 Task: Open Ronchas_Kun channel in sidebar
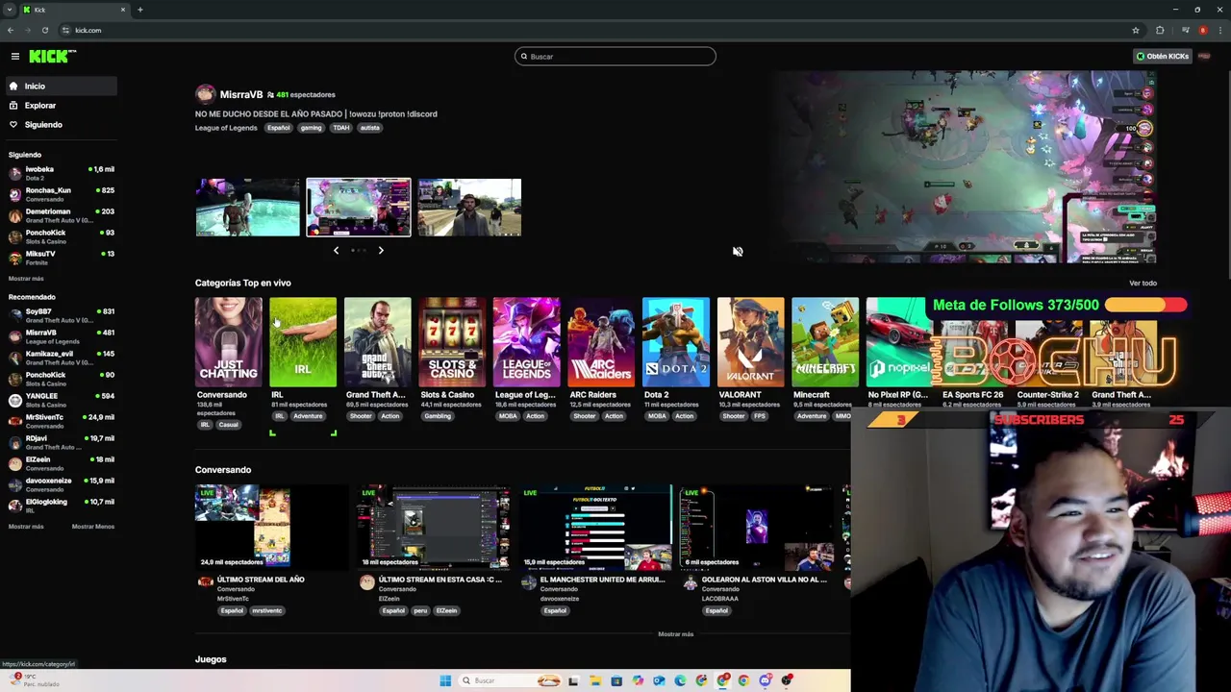(x=60, y=194)
